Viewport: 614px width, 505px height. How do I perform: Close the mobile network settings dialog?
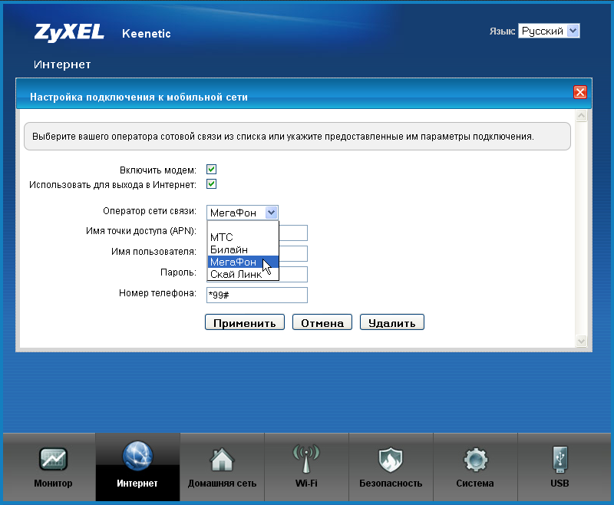pos(580,92)
